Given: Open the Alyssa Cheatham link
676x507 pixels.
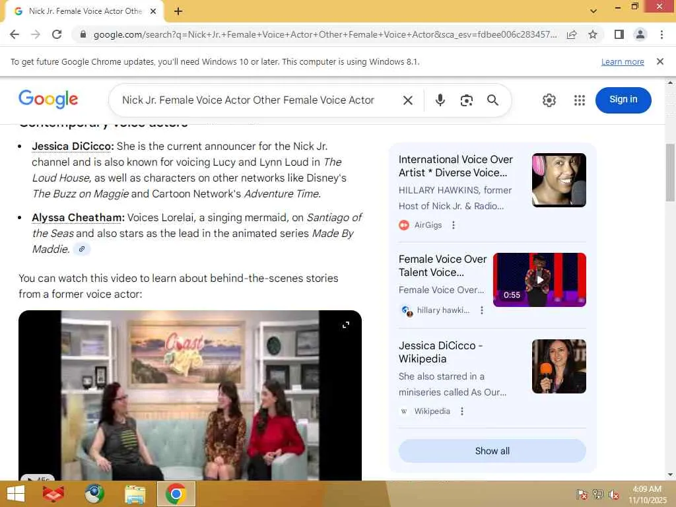Looking at the screenshot, I should (78, 217).
